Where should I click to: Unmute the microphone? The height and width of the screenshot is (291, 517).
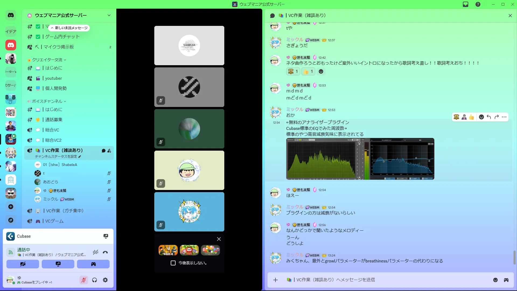pos(84,280)
